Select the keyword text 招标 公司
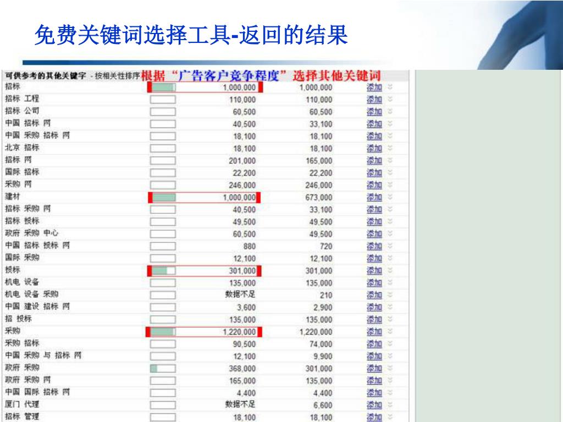 (x=22, y=110)
